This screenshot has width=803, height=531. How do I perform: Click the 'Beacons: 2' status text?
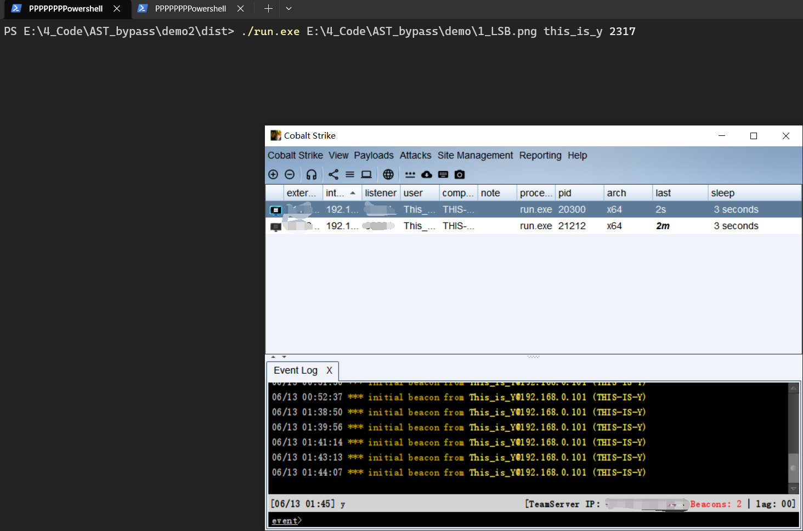[716, 504]
